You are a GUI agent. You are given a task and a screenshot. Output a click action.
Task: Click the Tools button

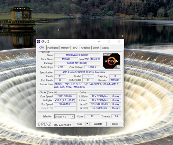(x=79, y=124)
